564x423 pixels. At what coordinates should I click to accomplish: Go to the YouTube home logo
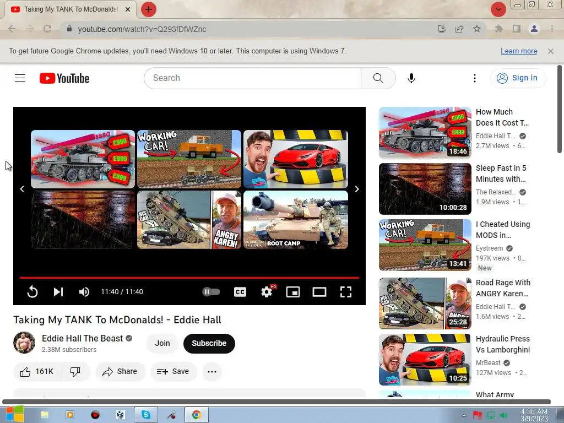point(64,78)
